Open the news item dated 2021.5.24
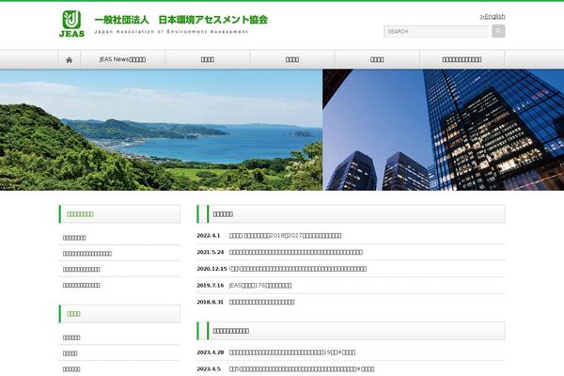The image size is (564, 376). pyautogui.click(x=296, y=252)
